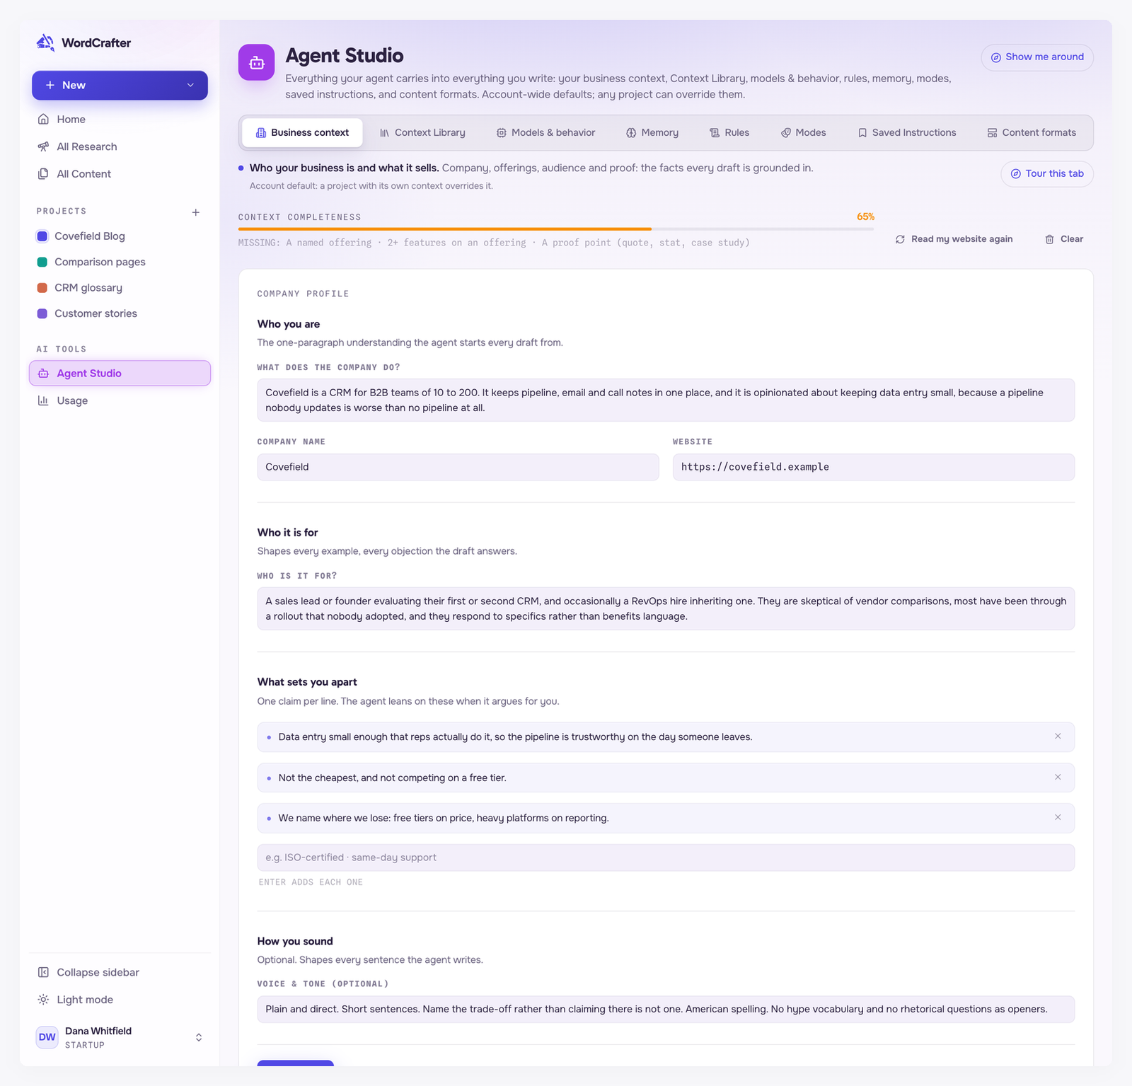1132x1086 pixels.
Task: Open the Rules tab
Action: (729, 133)
